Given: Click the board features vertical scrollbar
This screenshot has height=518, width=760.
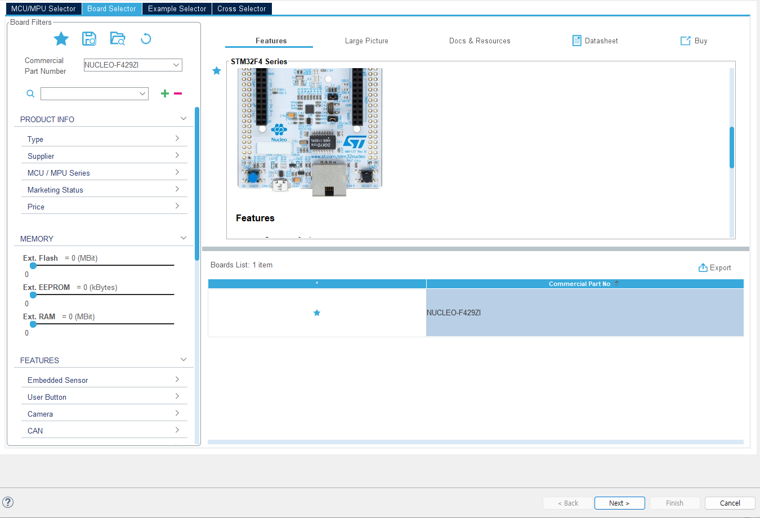Looking at the screenshot, I should (x=732, y=148).
